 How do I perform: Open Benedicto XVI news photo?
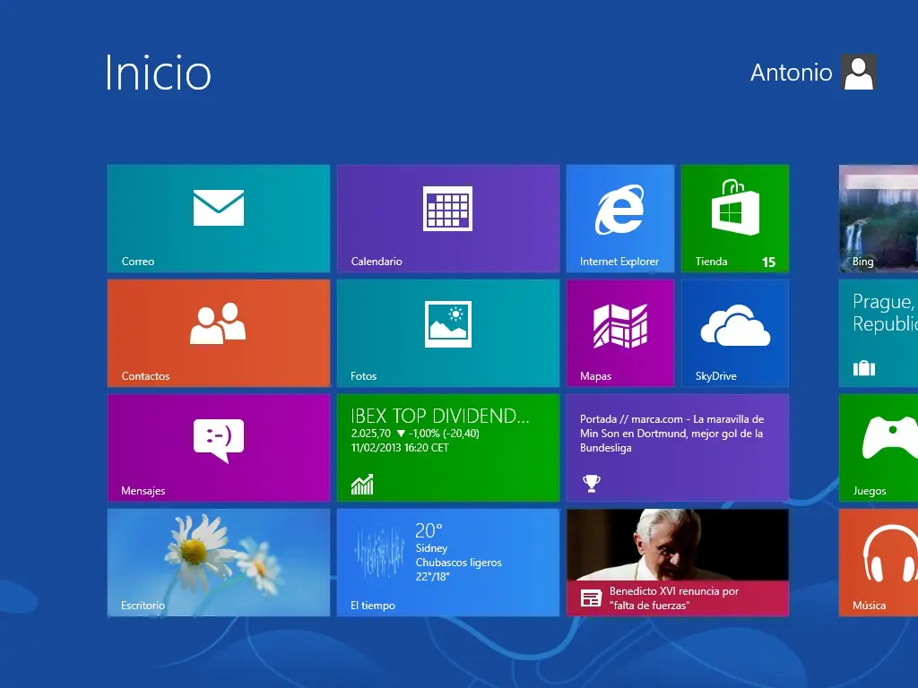678,545
